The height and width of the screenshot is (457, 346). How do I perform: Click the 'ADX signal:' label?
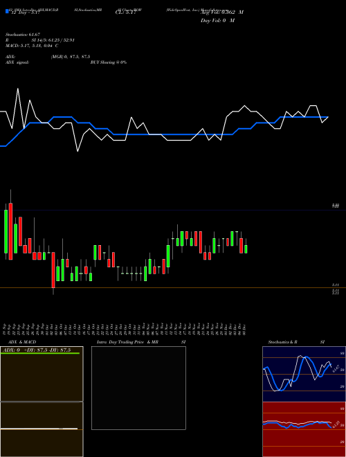pos(17,62)
